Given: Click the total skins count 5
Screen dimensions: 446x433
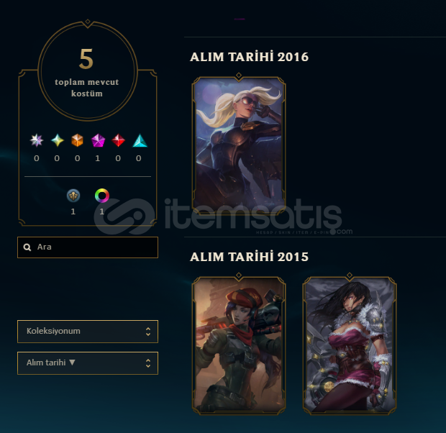Looking at the screenshot, I should [x=86, y=59].
